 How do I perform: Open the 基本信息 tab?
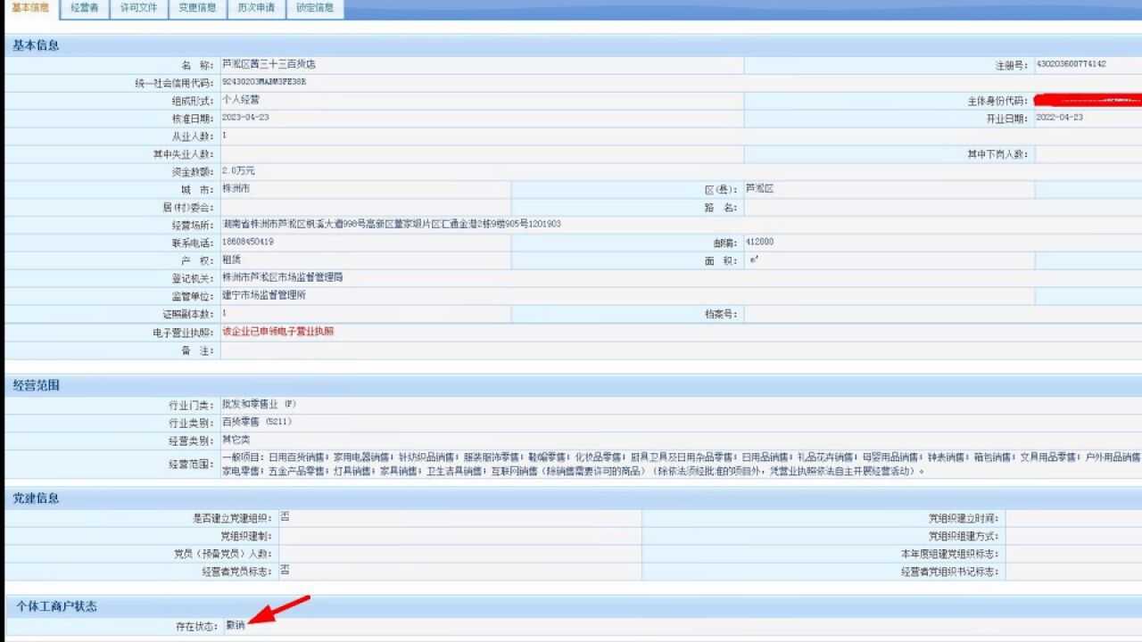pyautogui.click(x=29, y=8)
